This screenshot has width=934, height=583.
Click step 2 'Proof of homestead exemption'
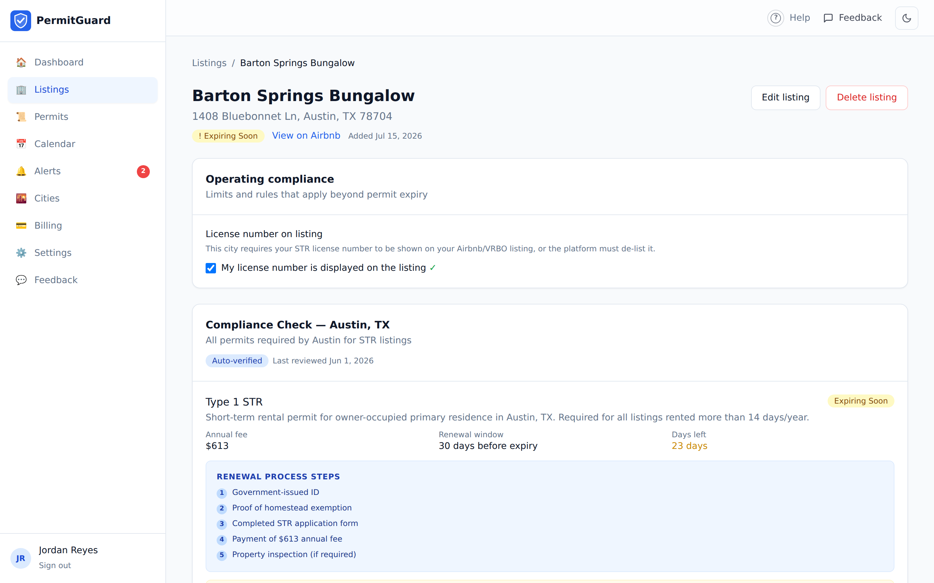tap(292, 508)
